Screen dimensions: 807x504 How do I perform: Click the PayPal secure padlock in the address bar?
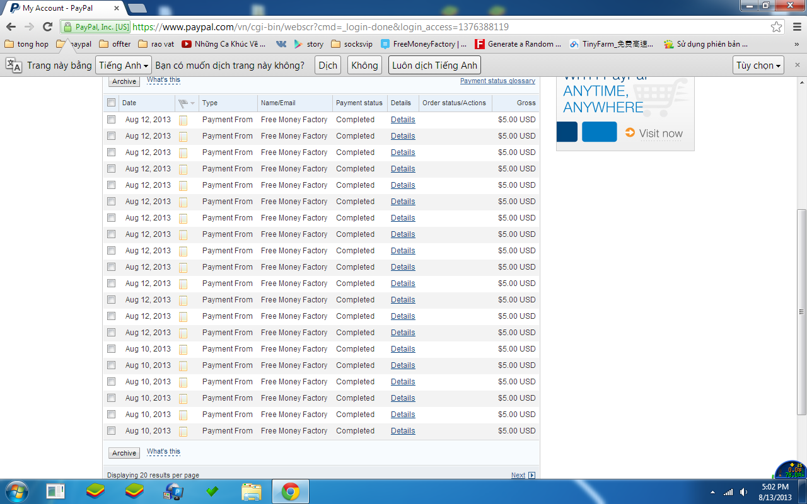[67, 27]
